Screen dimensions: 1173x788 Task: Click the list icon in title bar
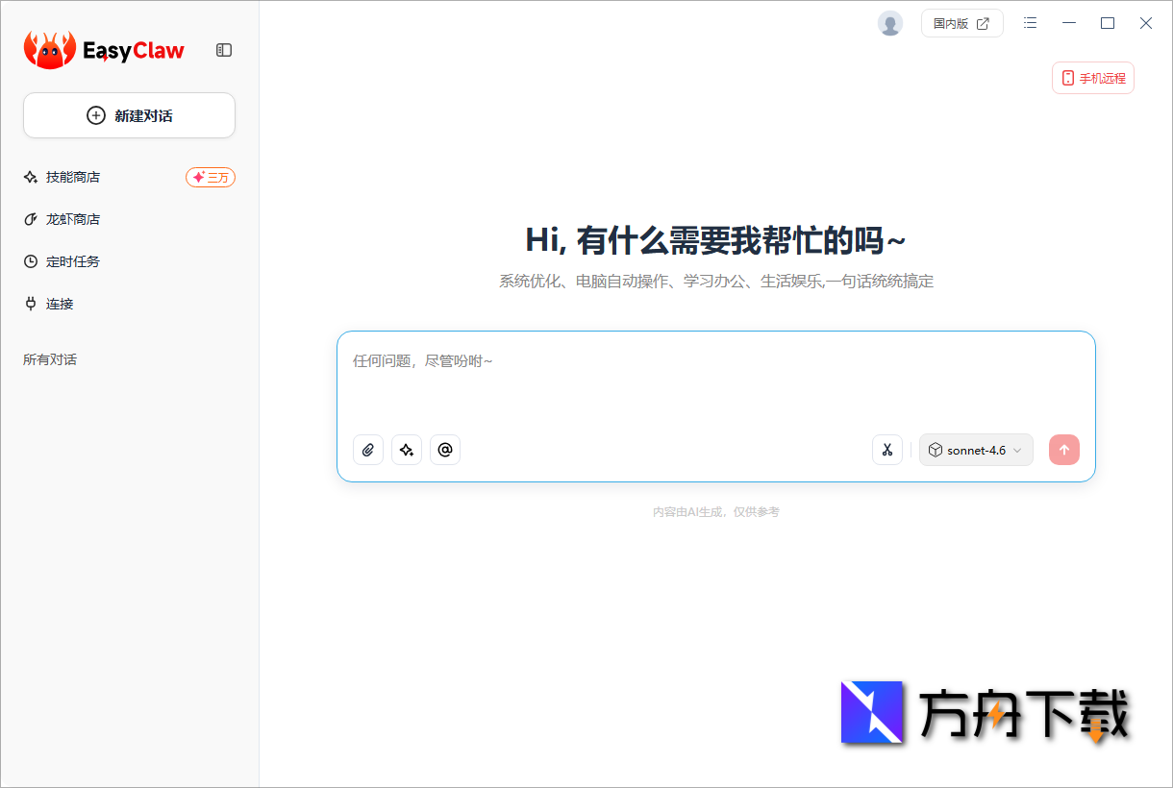coord(1030,23)
